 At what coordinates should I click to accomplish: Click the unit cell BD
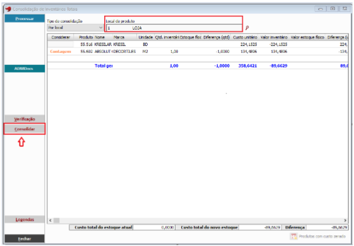pos(145,44)
